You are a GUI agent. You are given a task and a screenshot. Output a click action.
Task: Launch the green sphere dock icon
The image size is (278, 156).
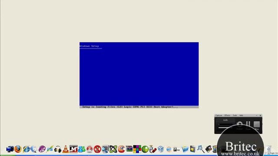(145, 149)
